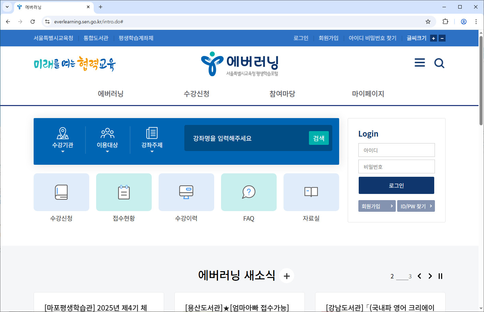484x312 pixels.
Task: Click the ID/PW 찾기 button
Action: 416,206
